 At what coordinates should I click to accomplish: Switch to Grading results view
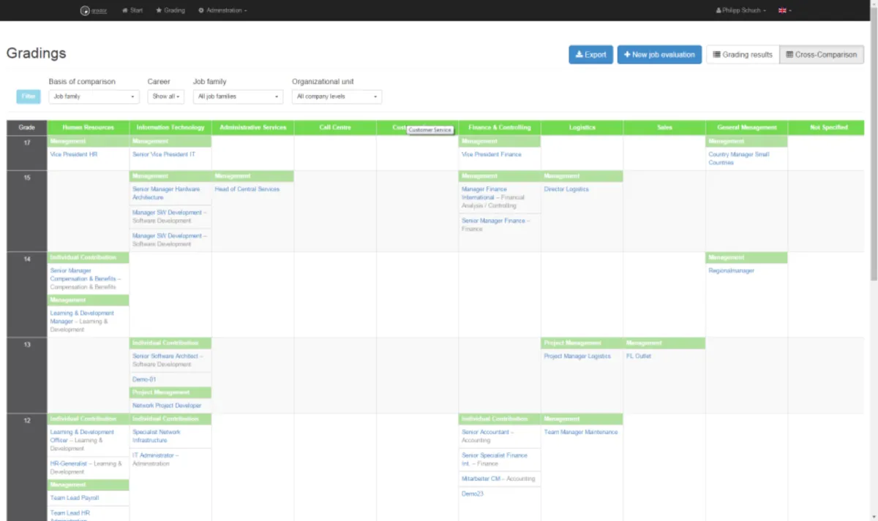(x=743, y=55)
